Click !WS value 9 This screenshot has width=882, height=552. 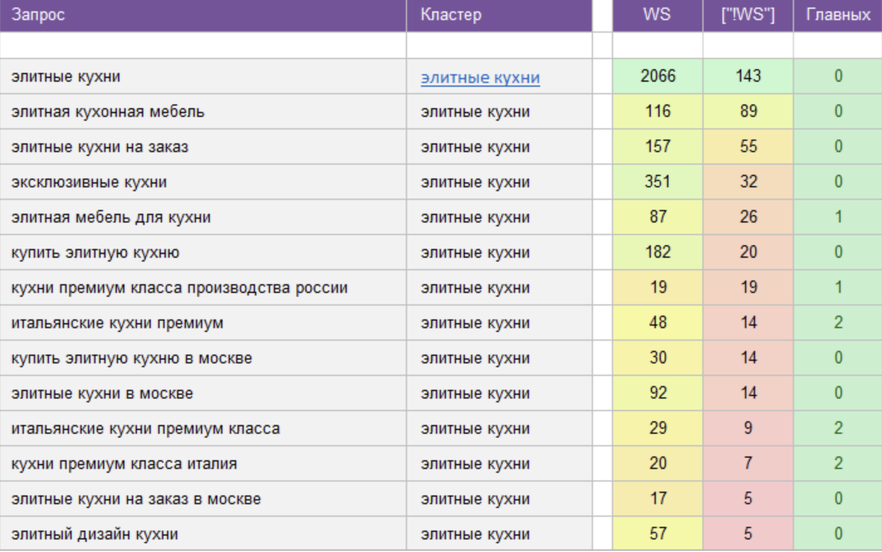(x=748, y=429)
